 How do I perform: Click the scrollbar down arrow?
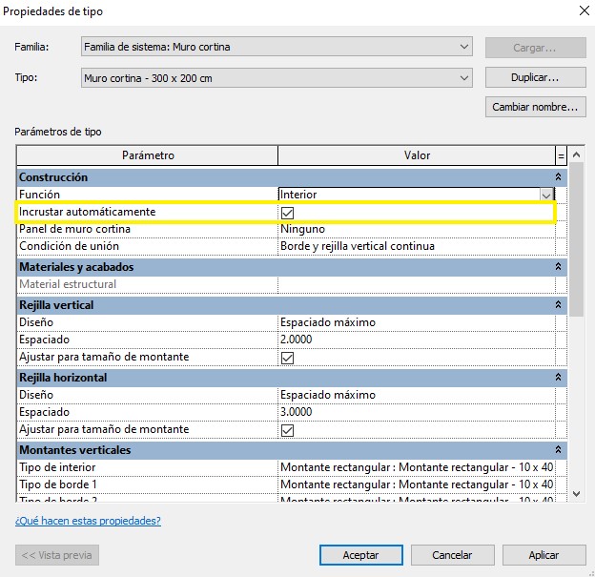coord(575,493)
